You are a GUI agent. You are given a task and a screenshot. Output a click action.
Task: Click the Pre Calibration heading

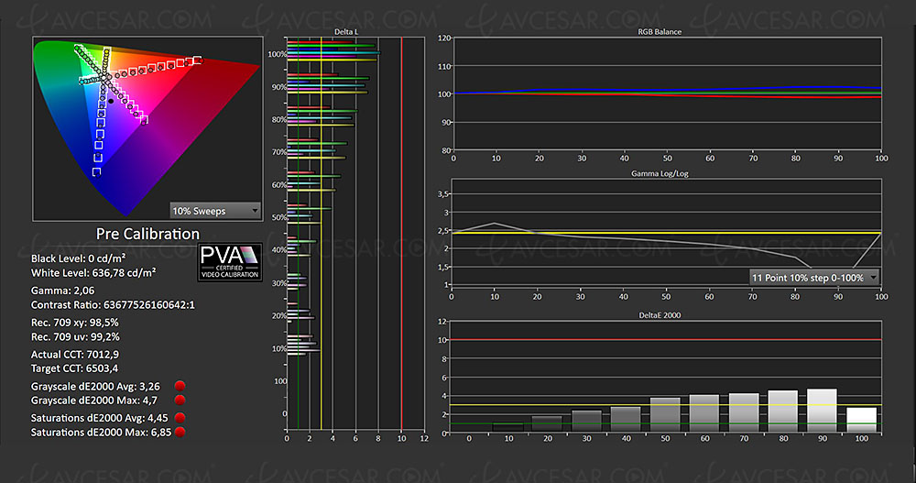[x=147, y=234]
